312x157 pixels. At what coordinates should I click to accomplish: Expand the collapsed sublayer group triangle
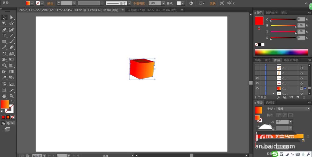point(273,93)
